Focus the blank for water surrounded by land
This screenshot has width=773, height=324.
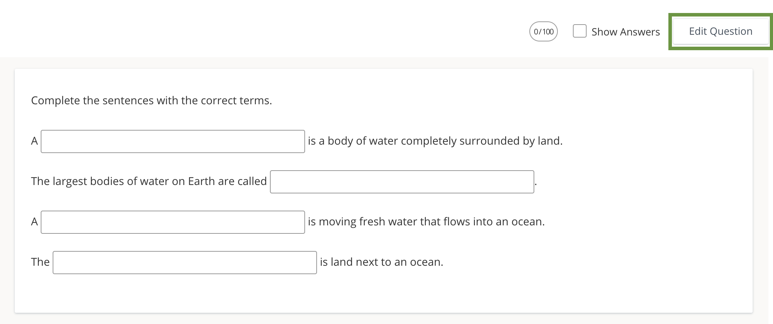[x=173, y=141]
